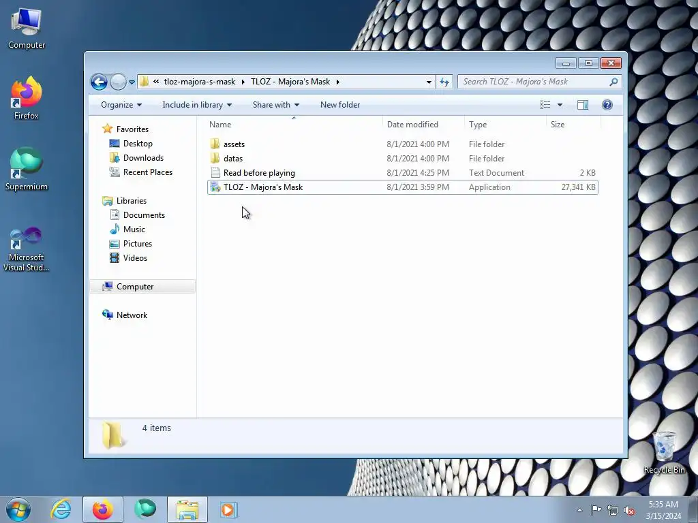
Task: Select the datas folder icon
Action: click(215, 158)
